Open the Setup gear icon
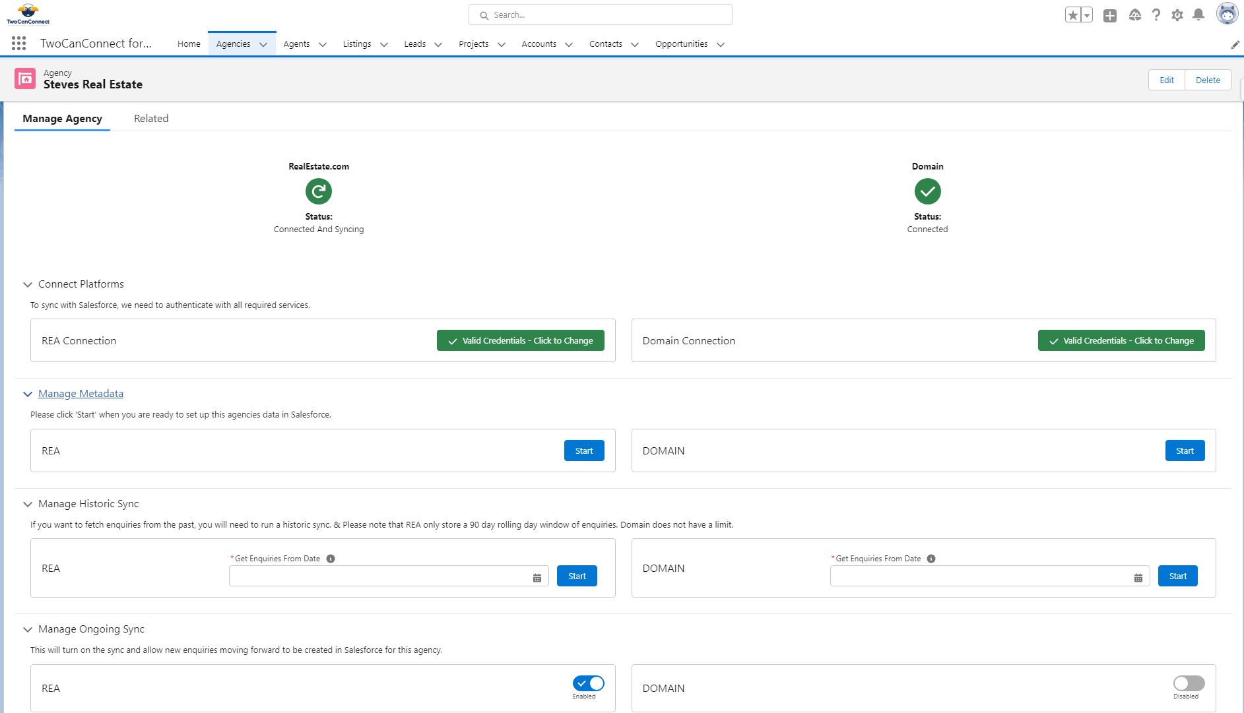This screenshot has width=1244, height=713. [x=1177, y=15]
